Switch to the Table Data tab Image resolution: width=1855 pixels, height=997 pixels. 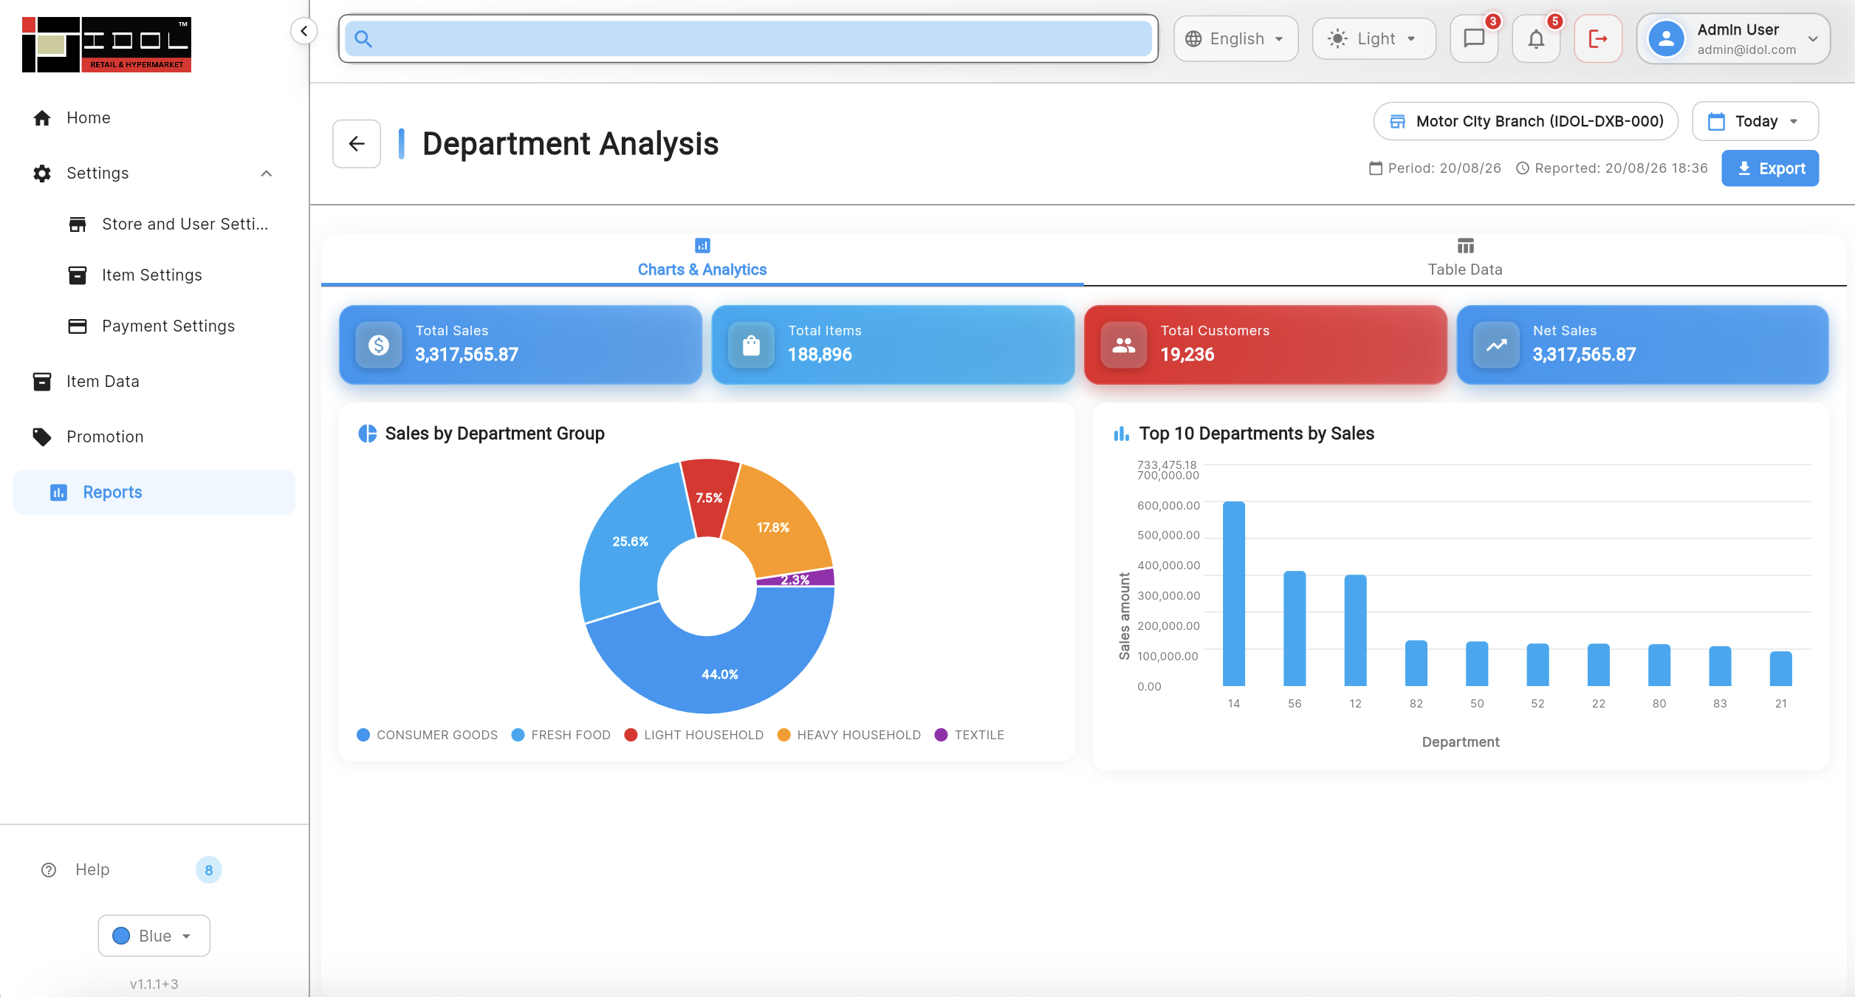(1465, 259)
